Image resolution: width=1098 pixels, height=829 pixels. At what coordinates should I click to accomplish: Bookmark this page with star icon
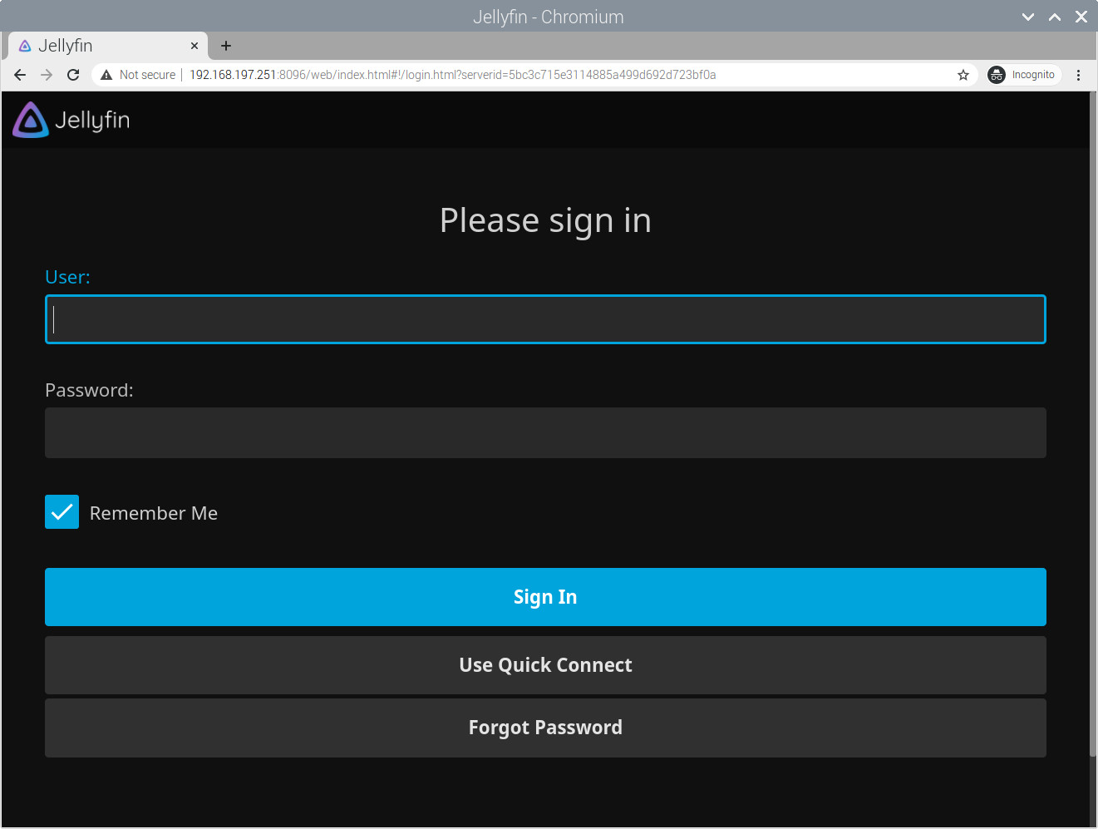(963, 75)
